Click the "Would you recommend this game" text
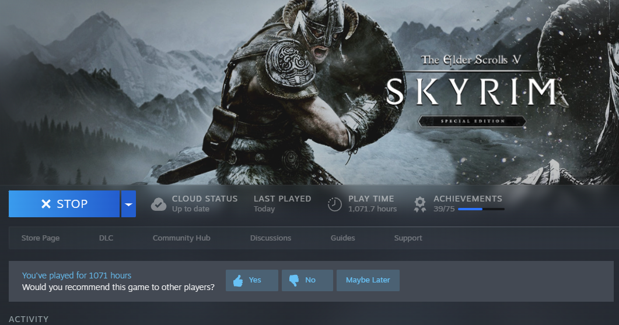The image size is (619, 325). coord(118,287)
